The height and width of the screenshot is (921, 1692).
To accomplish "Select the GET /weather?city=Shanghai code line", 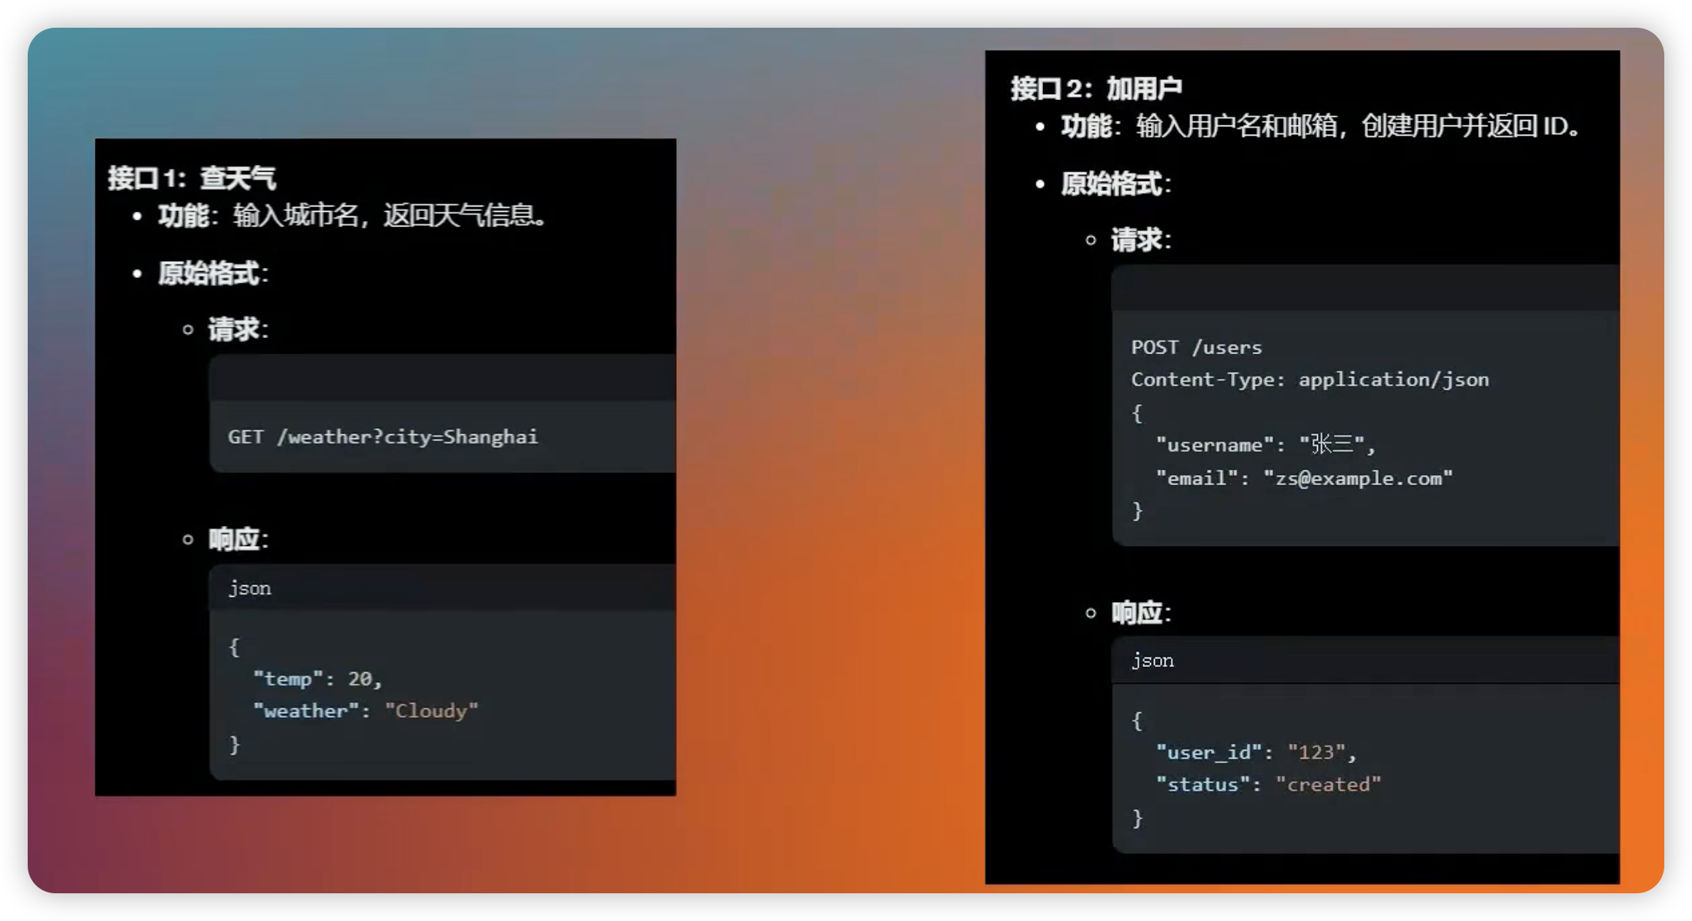I will [383, 436].
